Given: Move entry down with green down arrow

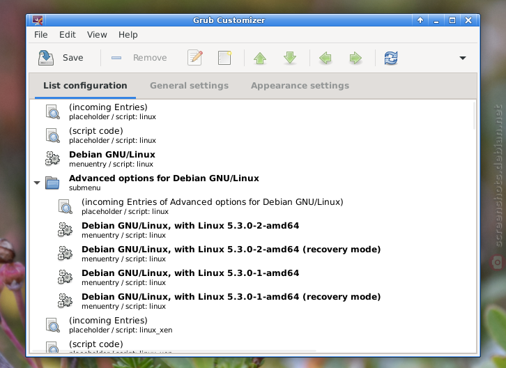Looking at the screenshot, I should 290,58.
